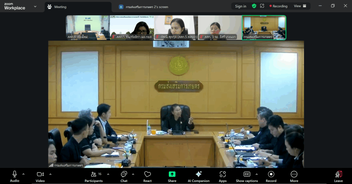The image size is (352, 184).
Task: Start screen sharing with Share
Action: click(x=172, y=176)
